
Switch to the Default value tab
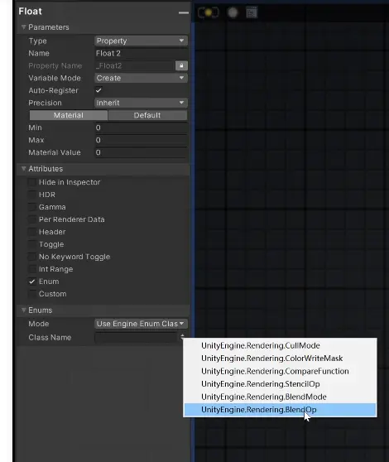(x=147, y=115)
